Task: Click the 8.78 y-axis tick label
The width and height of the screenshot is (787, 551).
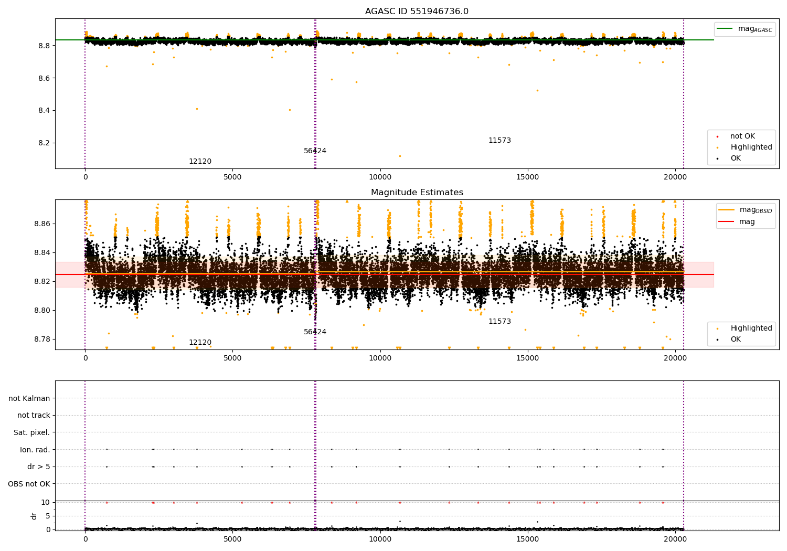Action: click(42, 339)
